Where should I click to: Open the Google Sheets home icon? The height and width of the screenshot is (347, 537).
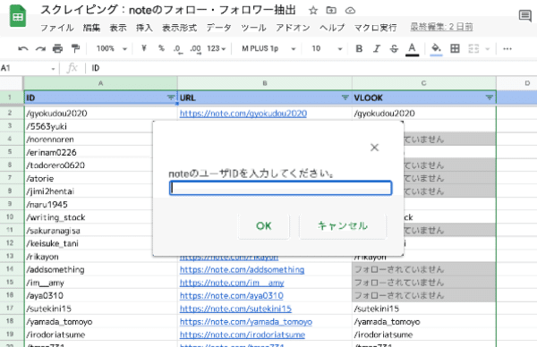(x=18, y=16)
